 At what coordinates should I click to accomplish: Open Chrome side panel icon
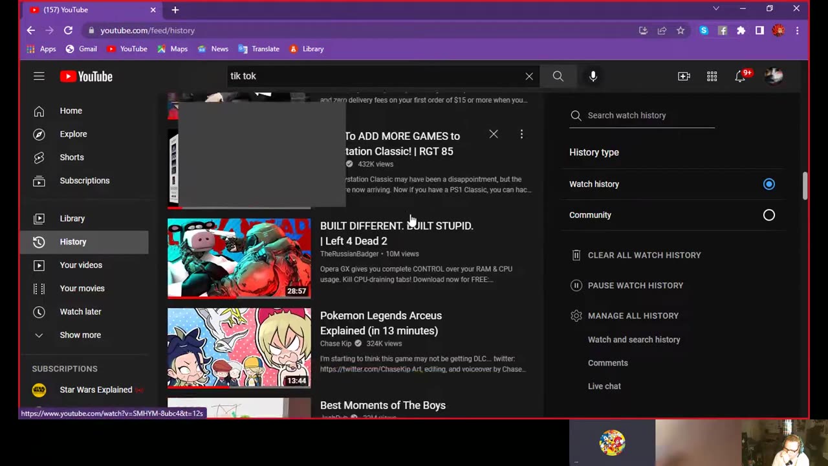pos(759,30)
